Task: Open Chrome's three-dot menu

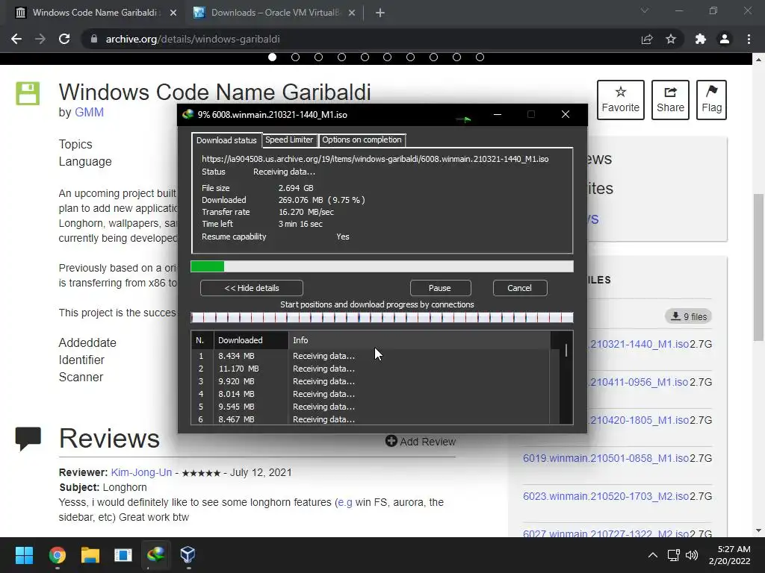Action: 749,39
